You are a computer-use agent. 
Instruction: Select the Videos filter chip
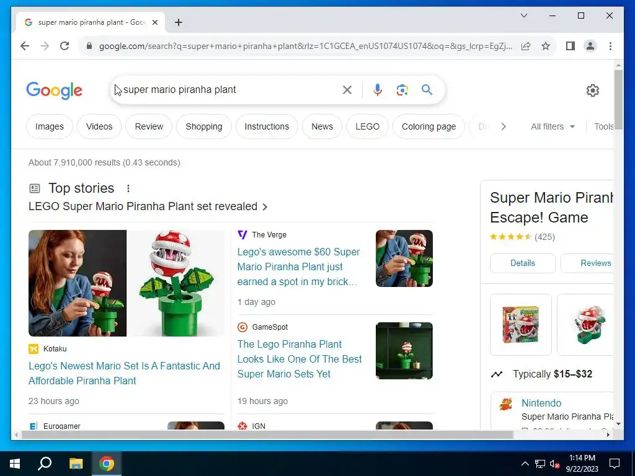coord(99,126)
